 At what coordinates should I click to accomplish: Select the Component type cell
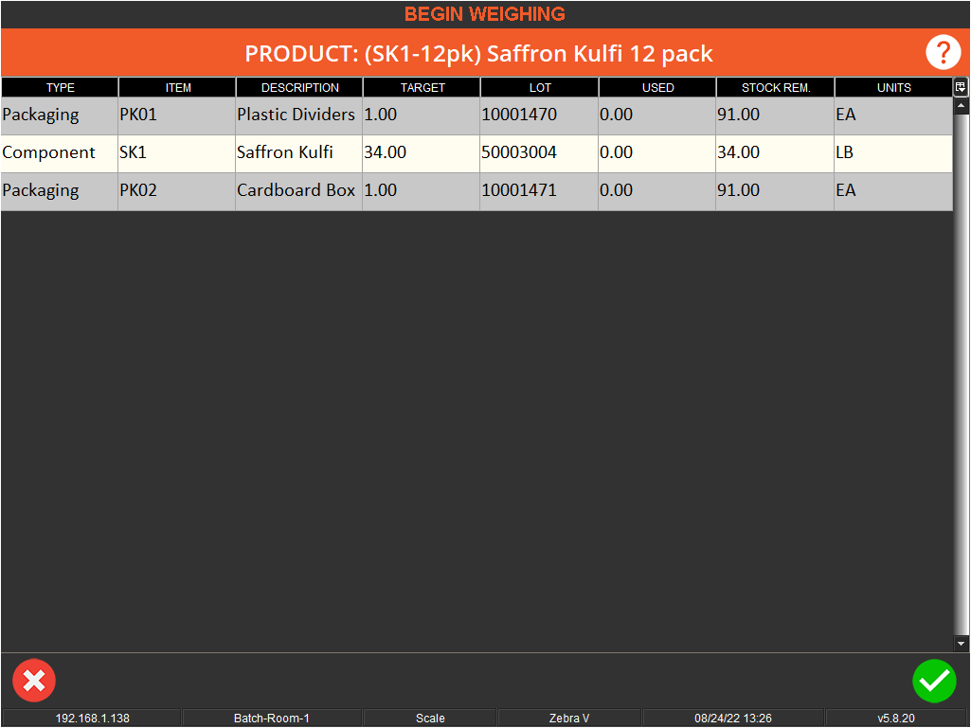pos(60,153)
